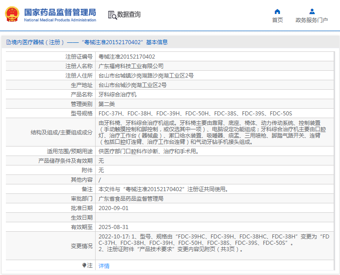The height and width of the screenshot is (275, 340).
Task: Click the 首页 house icon
Action: pyautogui.click(x=277, y=11)
